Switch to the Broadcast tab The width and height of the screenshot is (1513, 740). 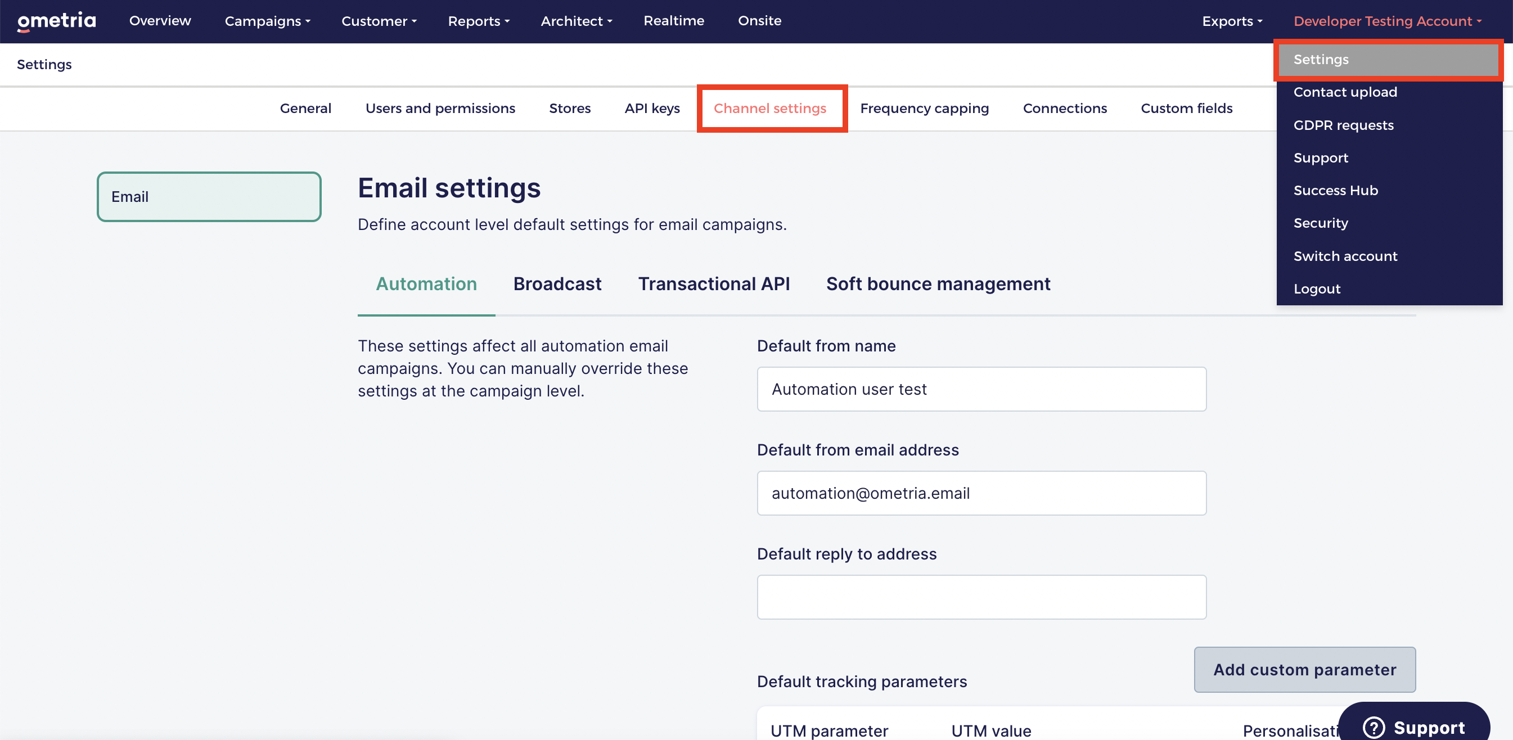(557, 285)
